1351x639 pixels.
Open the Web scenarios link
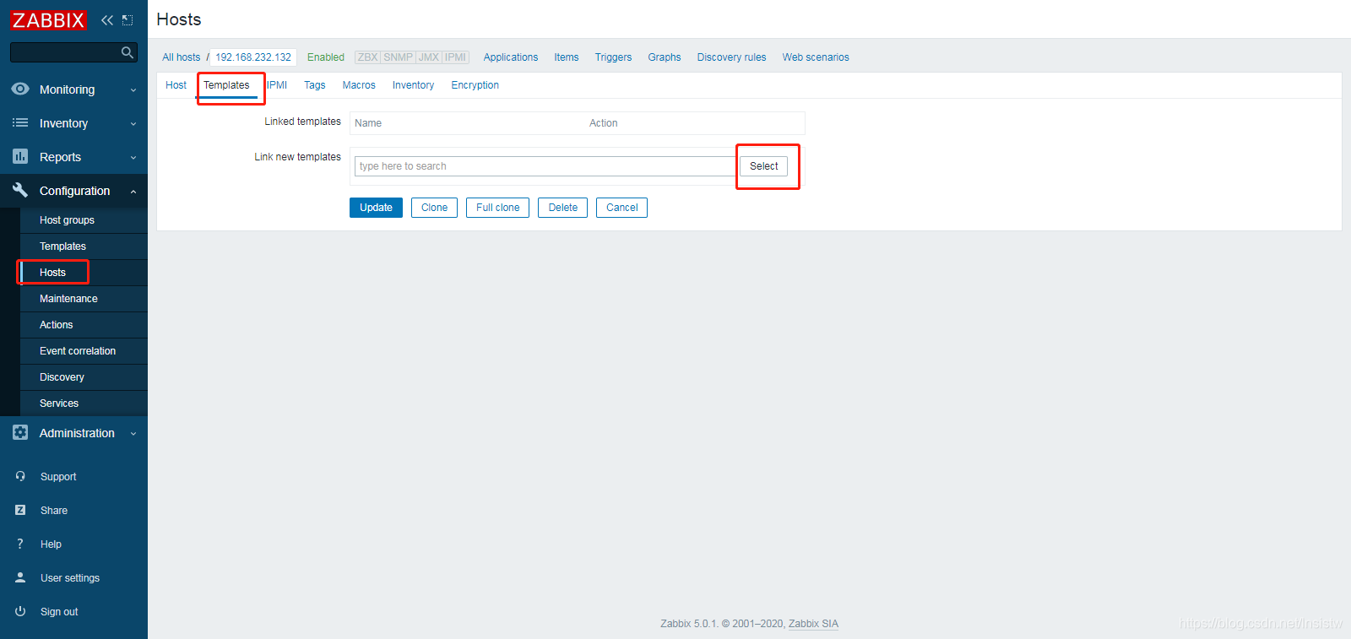point(816,57)
